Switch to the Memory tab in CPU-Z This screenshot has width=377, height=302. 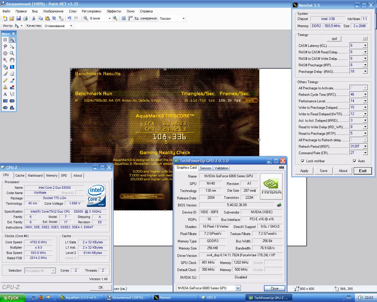[x=52, y=175]
